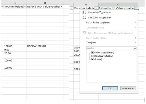Open filter dropdown on left Refund with Value voucher
The height and width of the screenshot is (104, 146).
(61, 7)
